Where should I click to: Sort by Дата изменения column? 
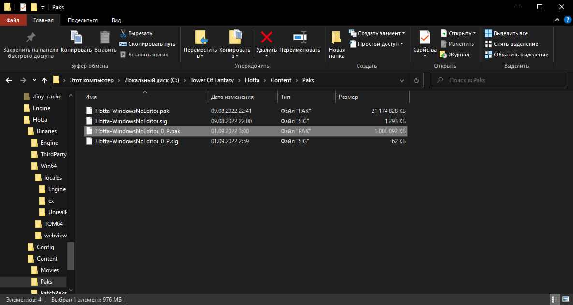pyautogui.click(x=243, y=97)
